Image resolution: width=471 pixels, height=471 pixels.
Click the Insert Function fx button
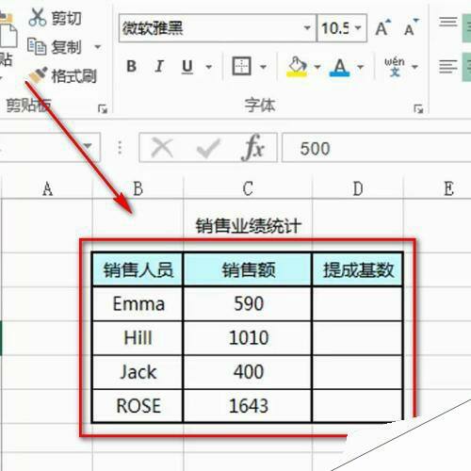pos(253,147)
